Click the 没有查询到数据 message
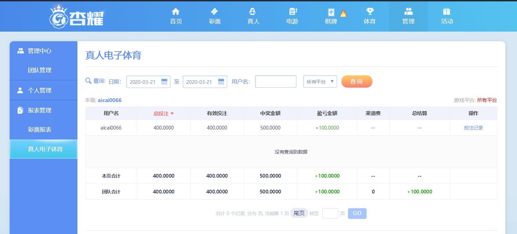The height and width of the screenshot is (234, 517). coord(291,152)
